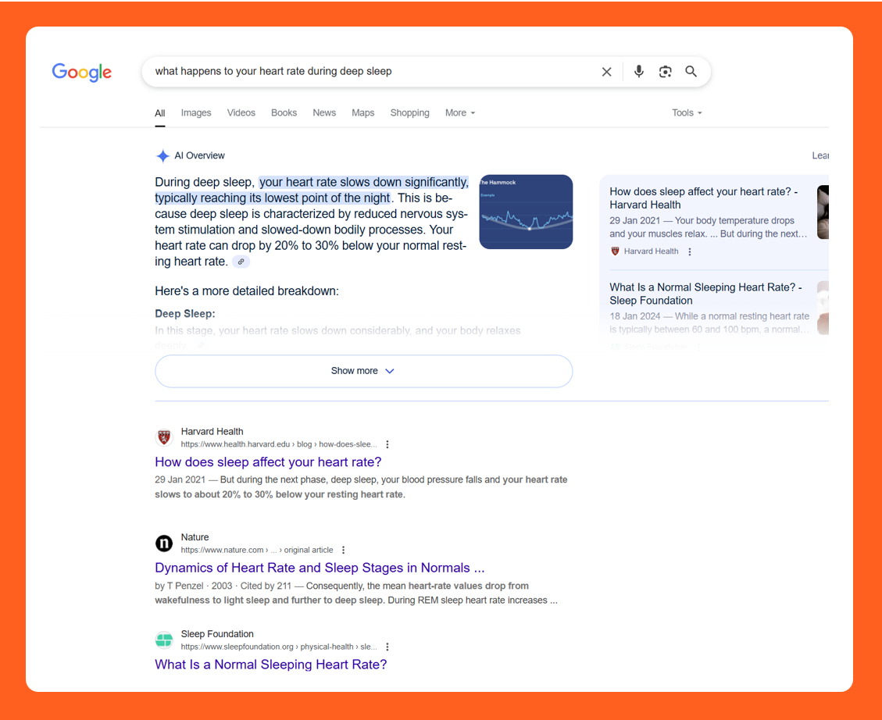Open Google Lens camera search icon

point(666,71)
